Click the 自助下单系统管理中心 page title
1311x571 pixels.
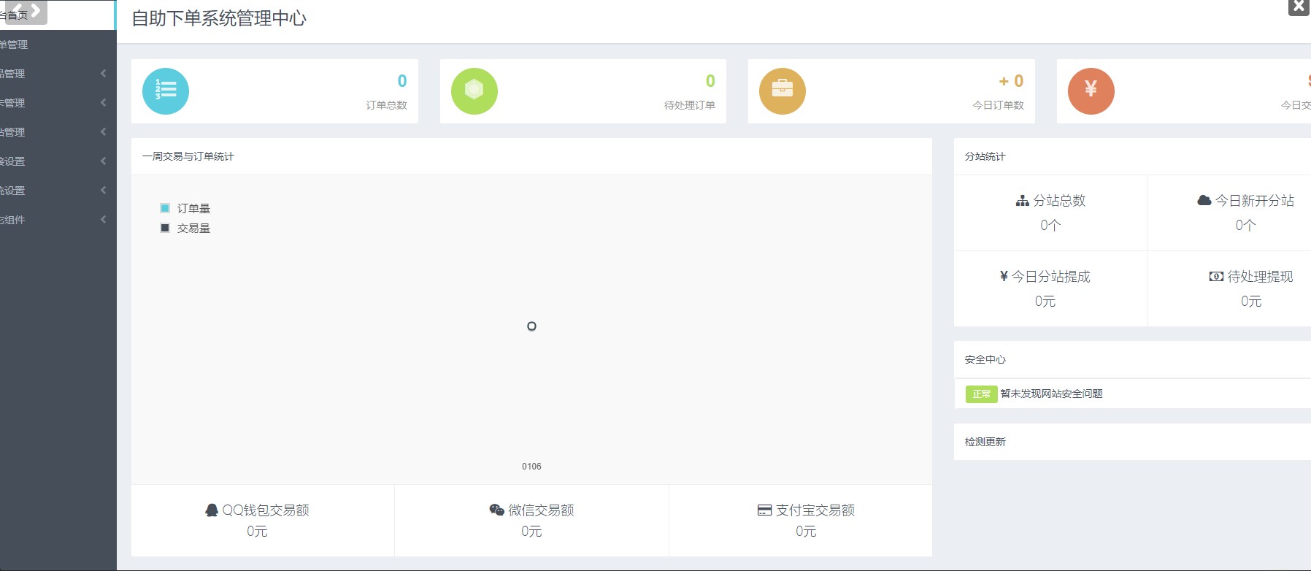click(219, 18)
